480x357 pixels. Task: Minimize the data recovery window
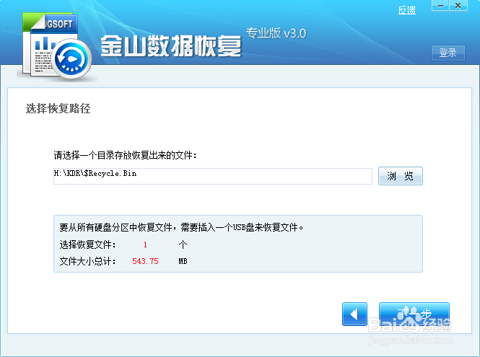pos(440,6)
